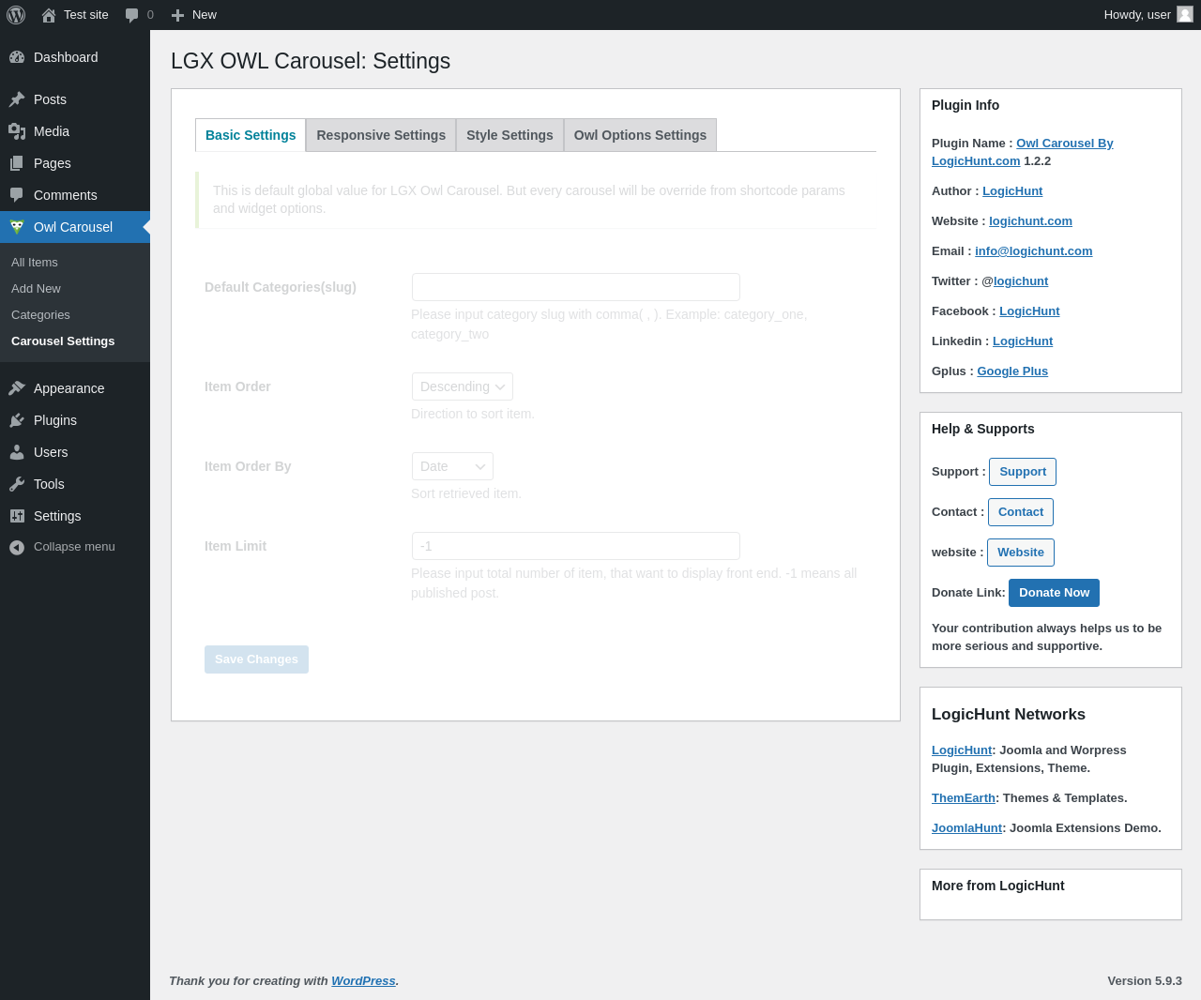Click the Owl Carousel owl icon
Screen dimensions: 1201x1000
click(x=17, y=227)
